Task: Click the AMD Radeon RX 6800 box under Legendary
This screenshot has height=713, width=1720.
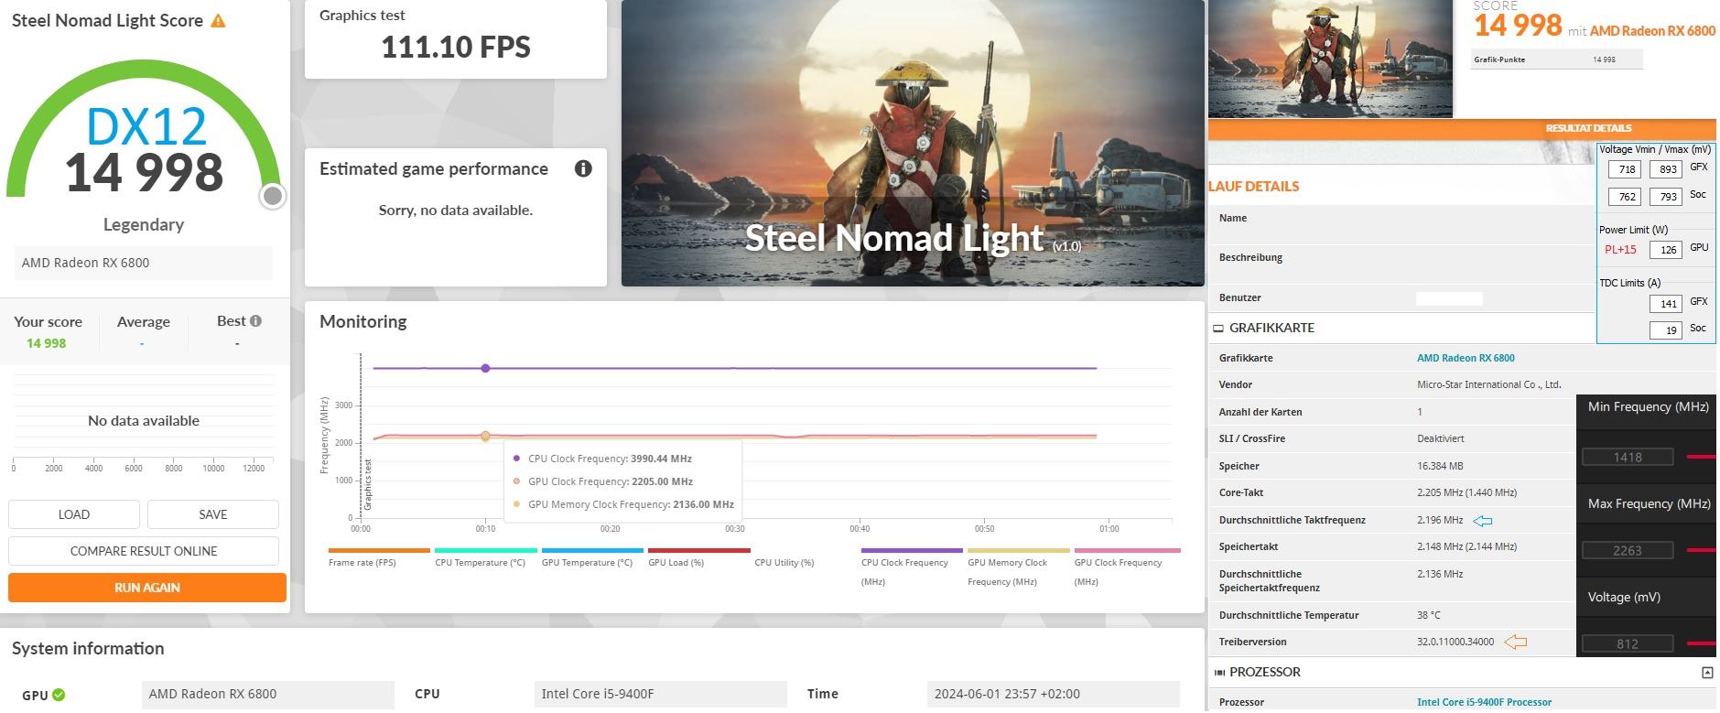Action: [x=144, y=263]
